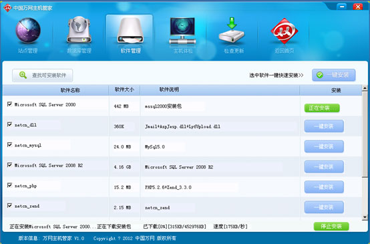This screenshot has height=244, width=370.
Task: Select the 软件管理 disk drive icon
Action: 130,31
